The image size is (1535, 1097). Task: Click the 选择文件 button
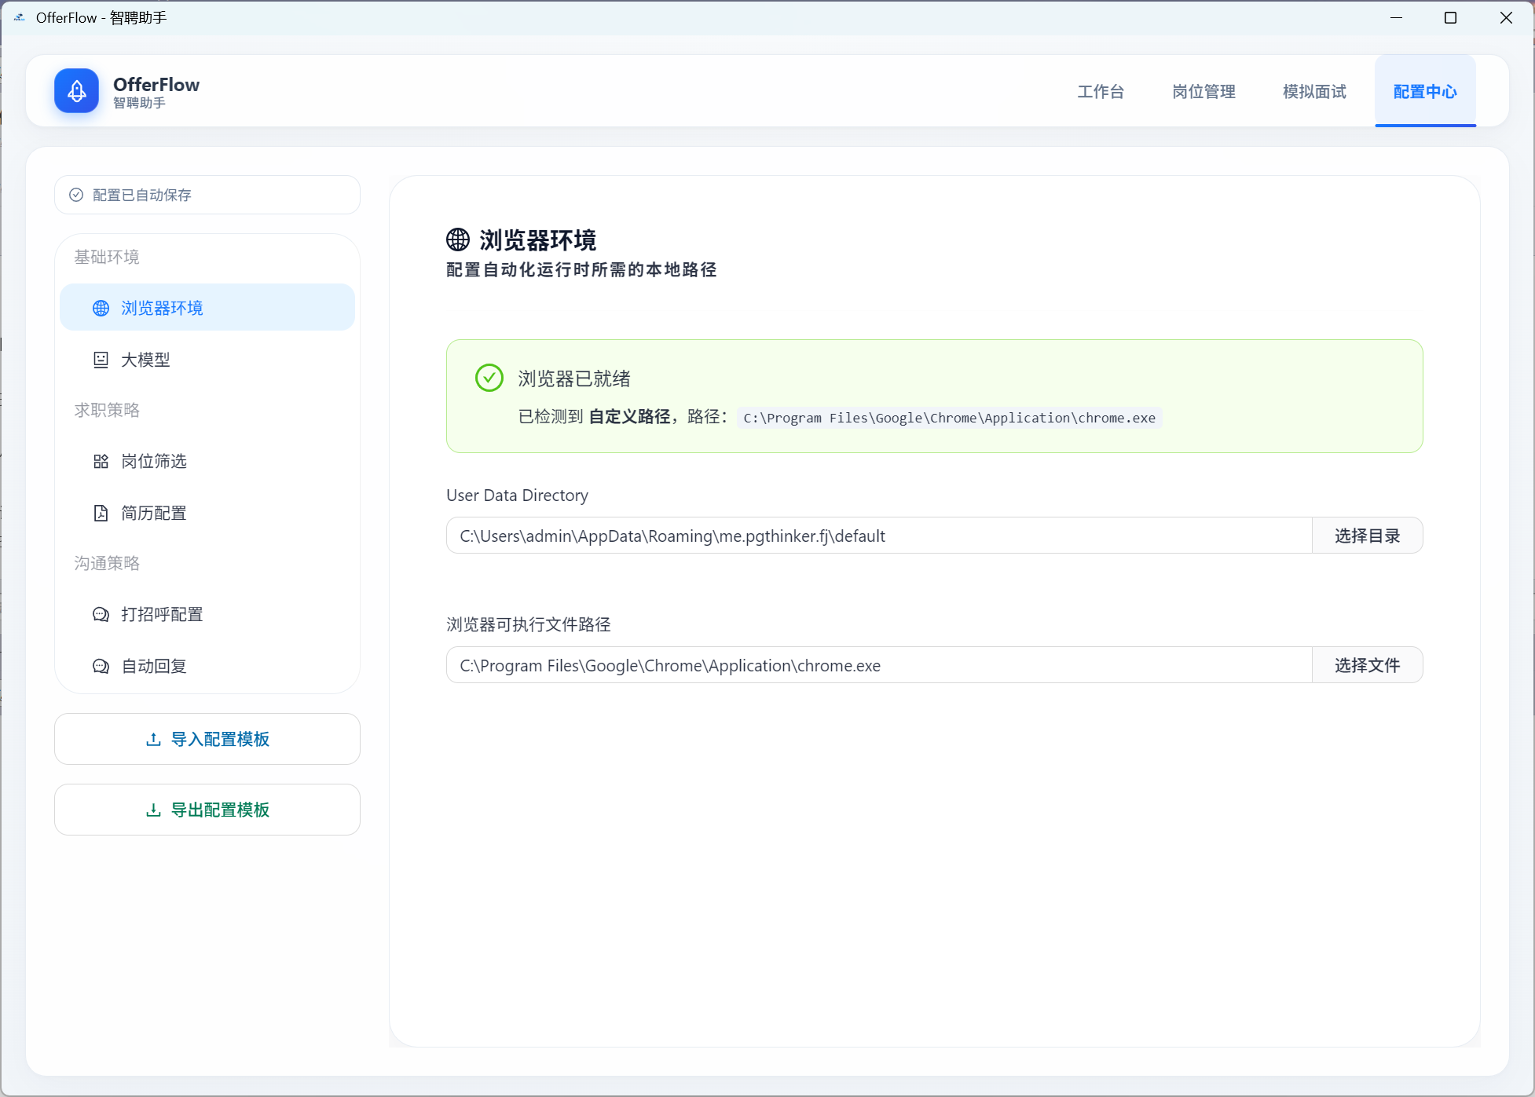point(1367,665)
